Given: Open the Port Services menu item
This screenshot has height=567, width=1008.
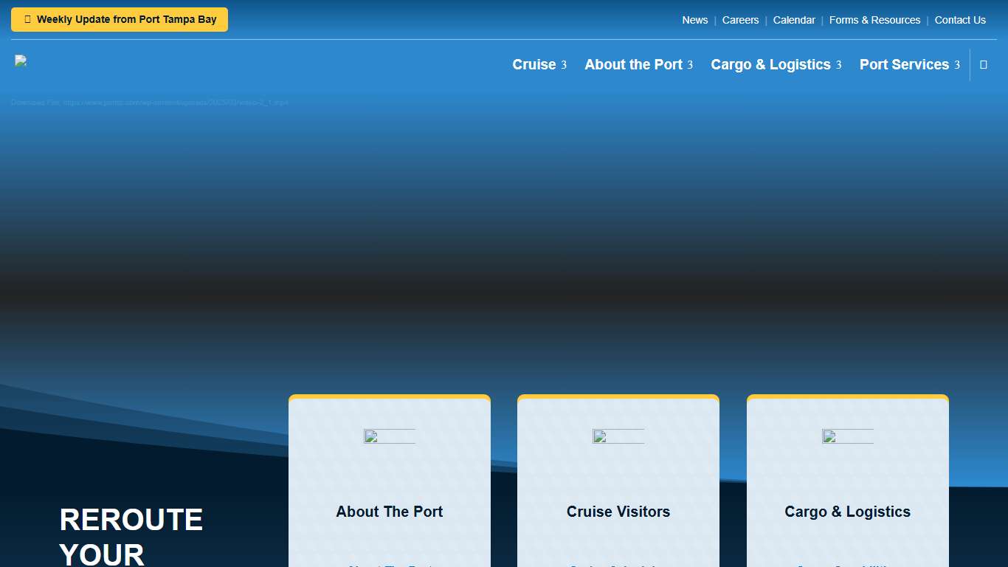Looking at the screenshot, I should click(x=904, y=65).
